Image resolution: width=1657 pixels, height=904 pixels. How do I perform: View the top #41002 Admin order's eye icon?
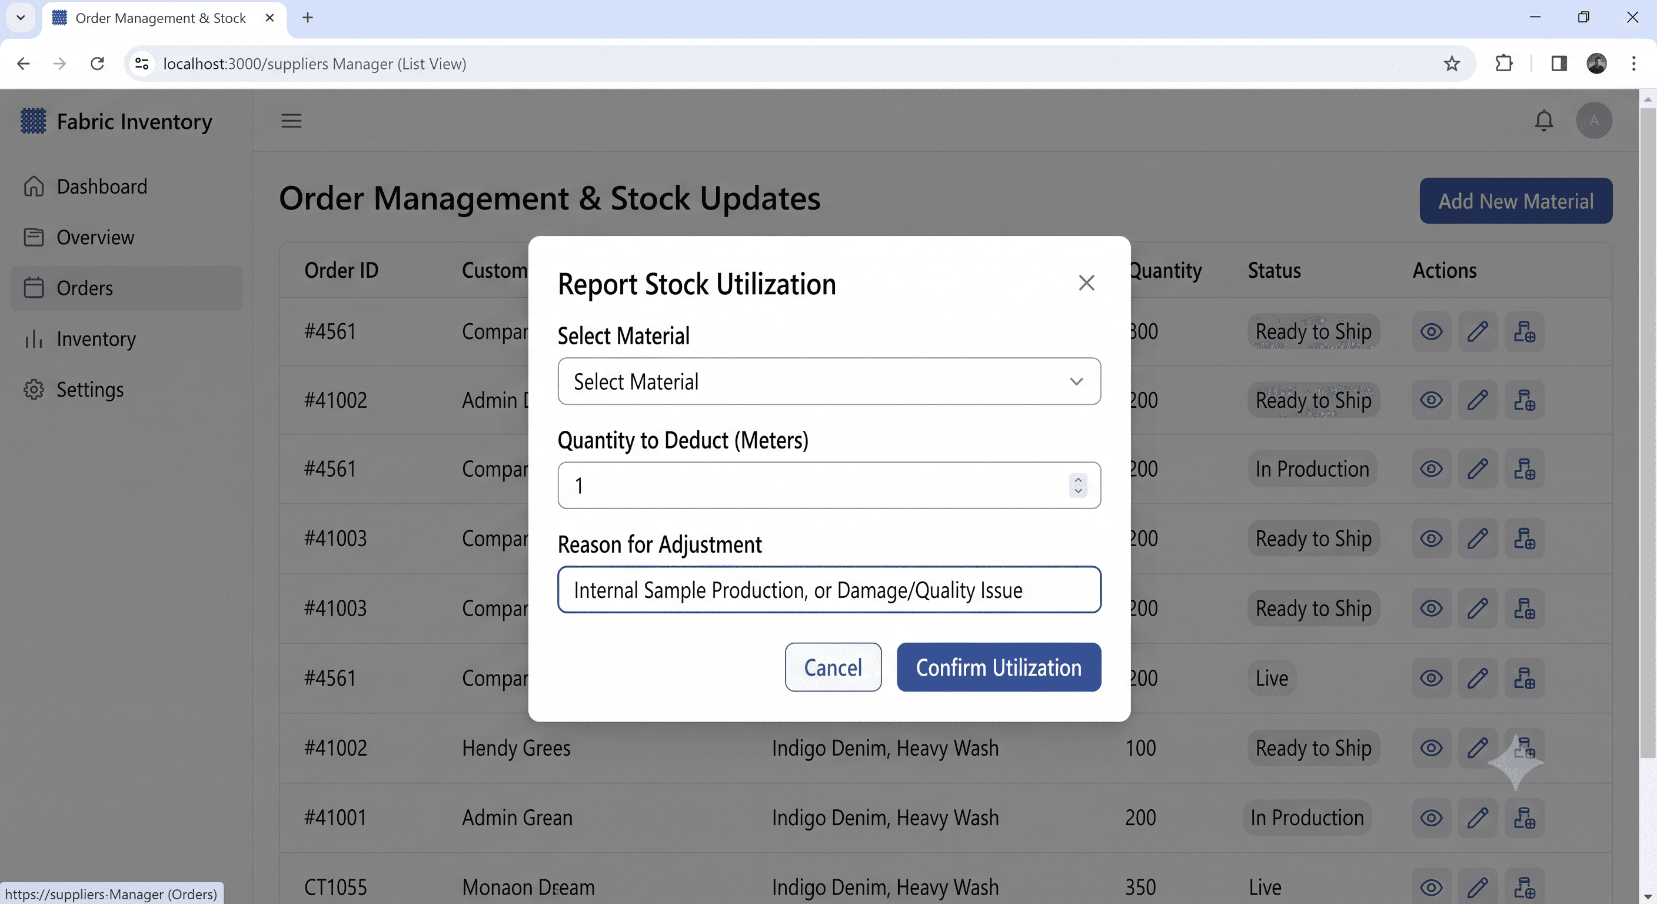1430,400
